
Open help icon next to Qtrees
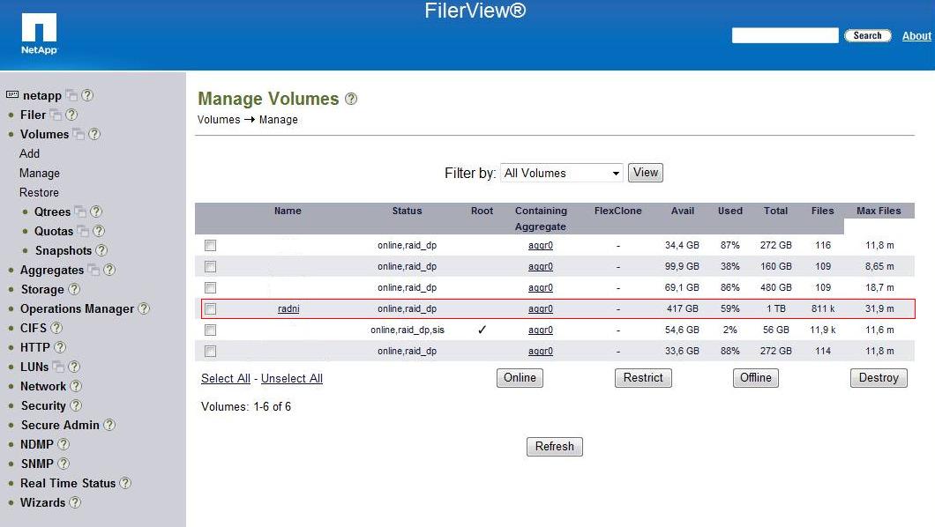point(96,212)
